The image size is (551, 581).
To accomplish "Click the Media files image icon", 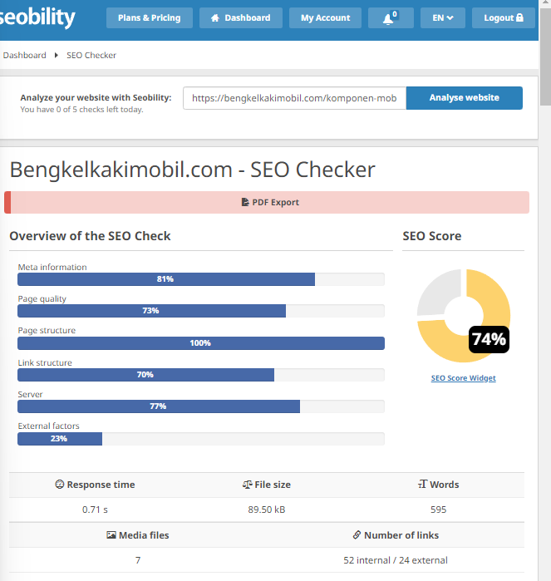I will point(111,534).
